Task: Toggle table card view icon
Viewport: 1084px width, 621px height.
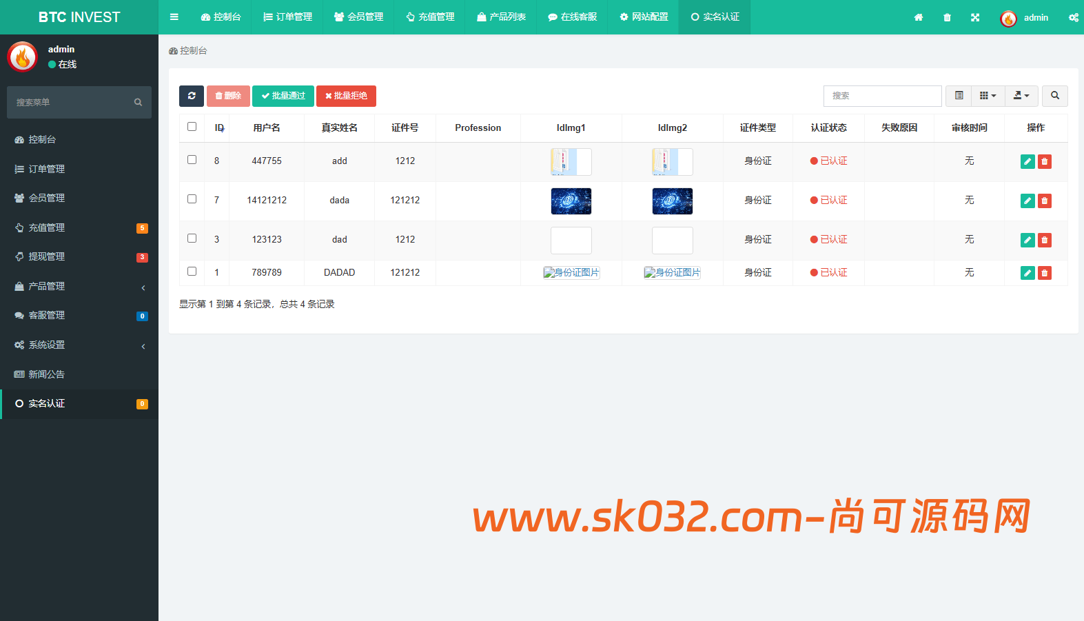Action: coord(959,96)
